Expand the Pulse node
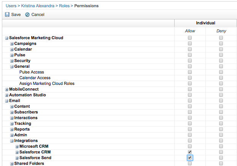The height and width of the screenshot is (166, 237). (x=12, y=55)
